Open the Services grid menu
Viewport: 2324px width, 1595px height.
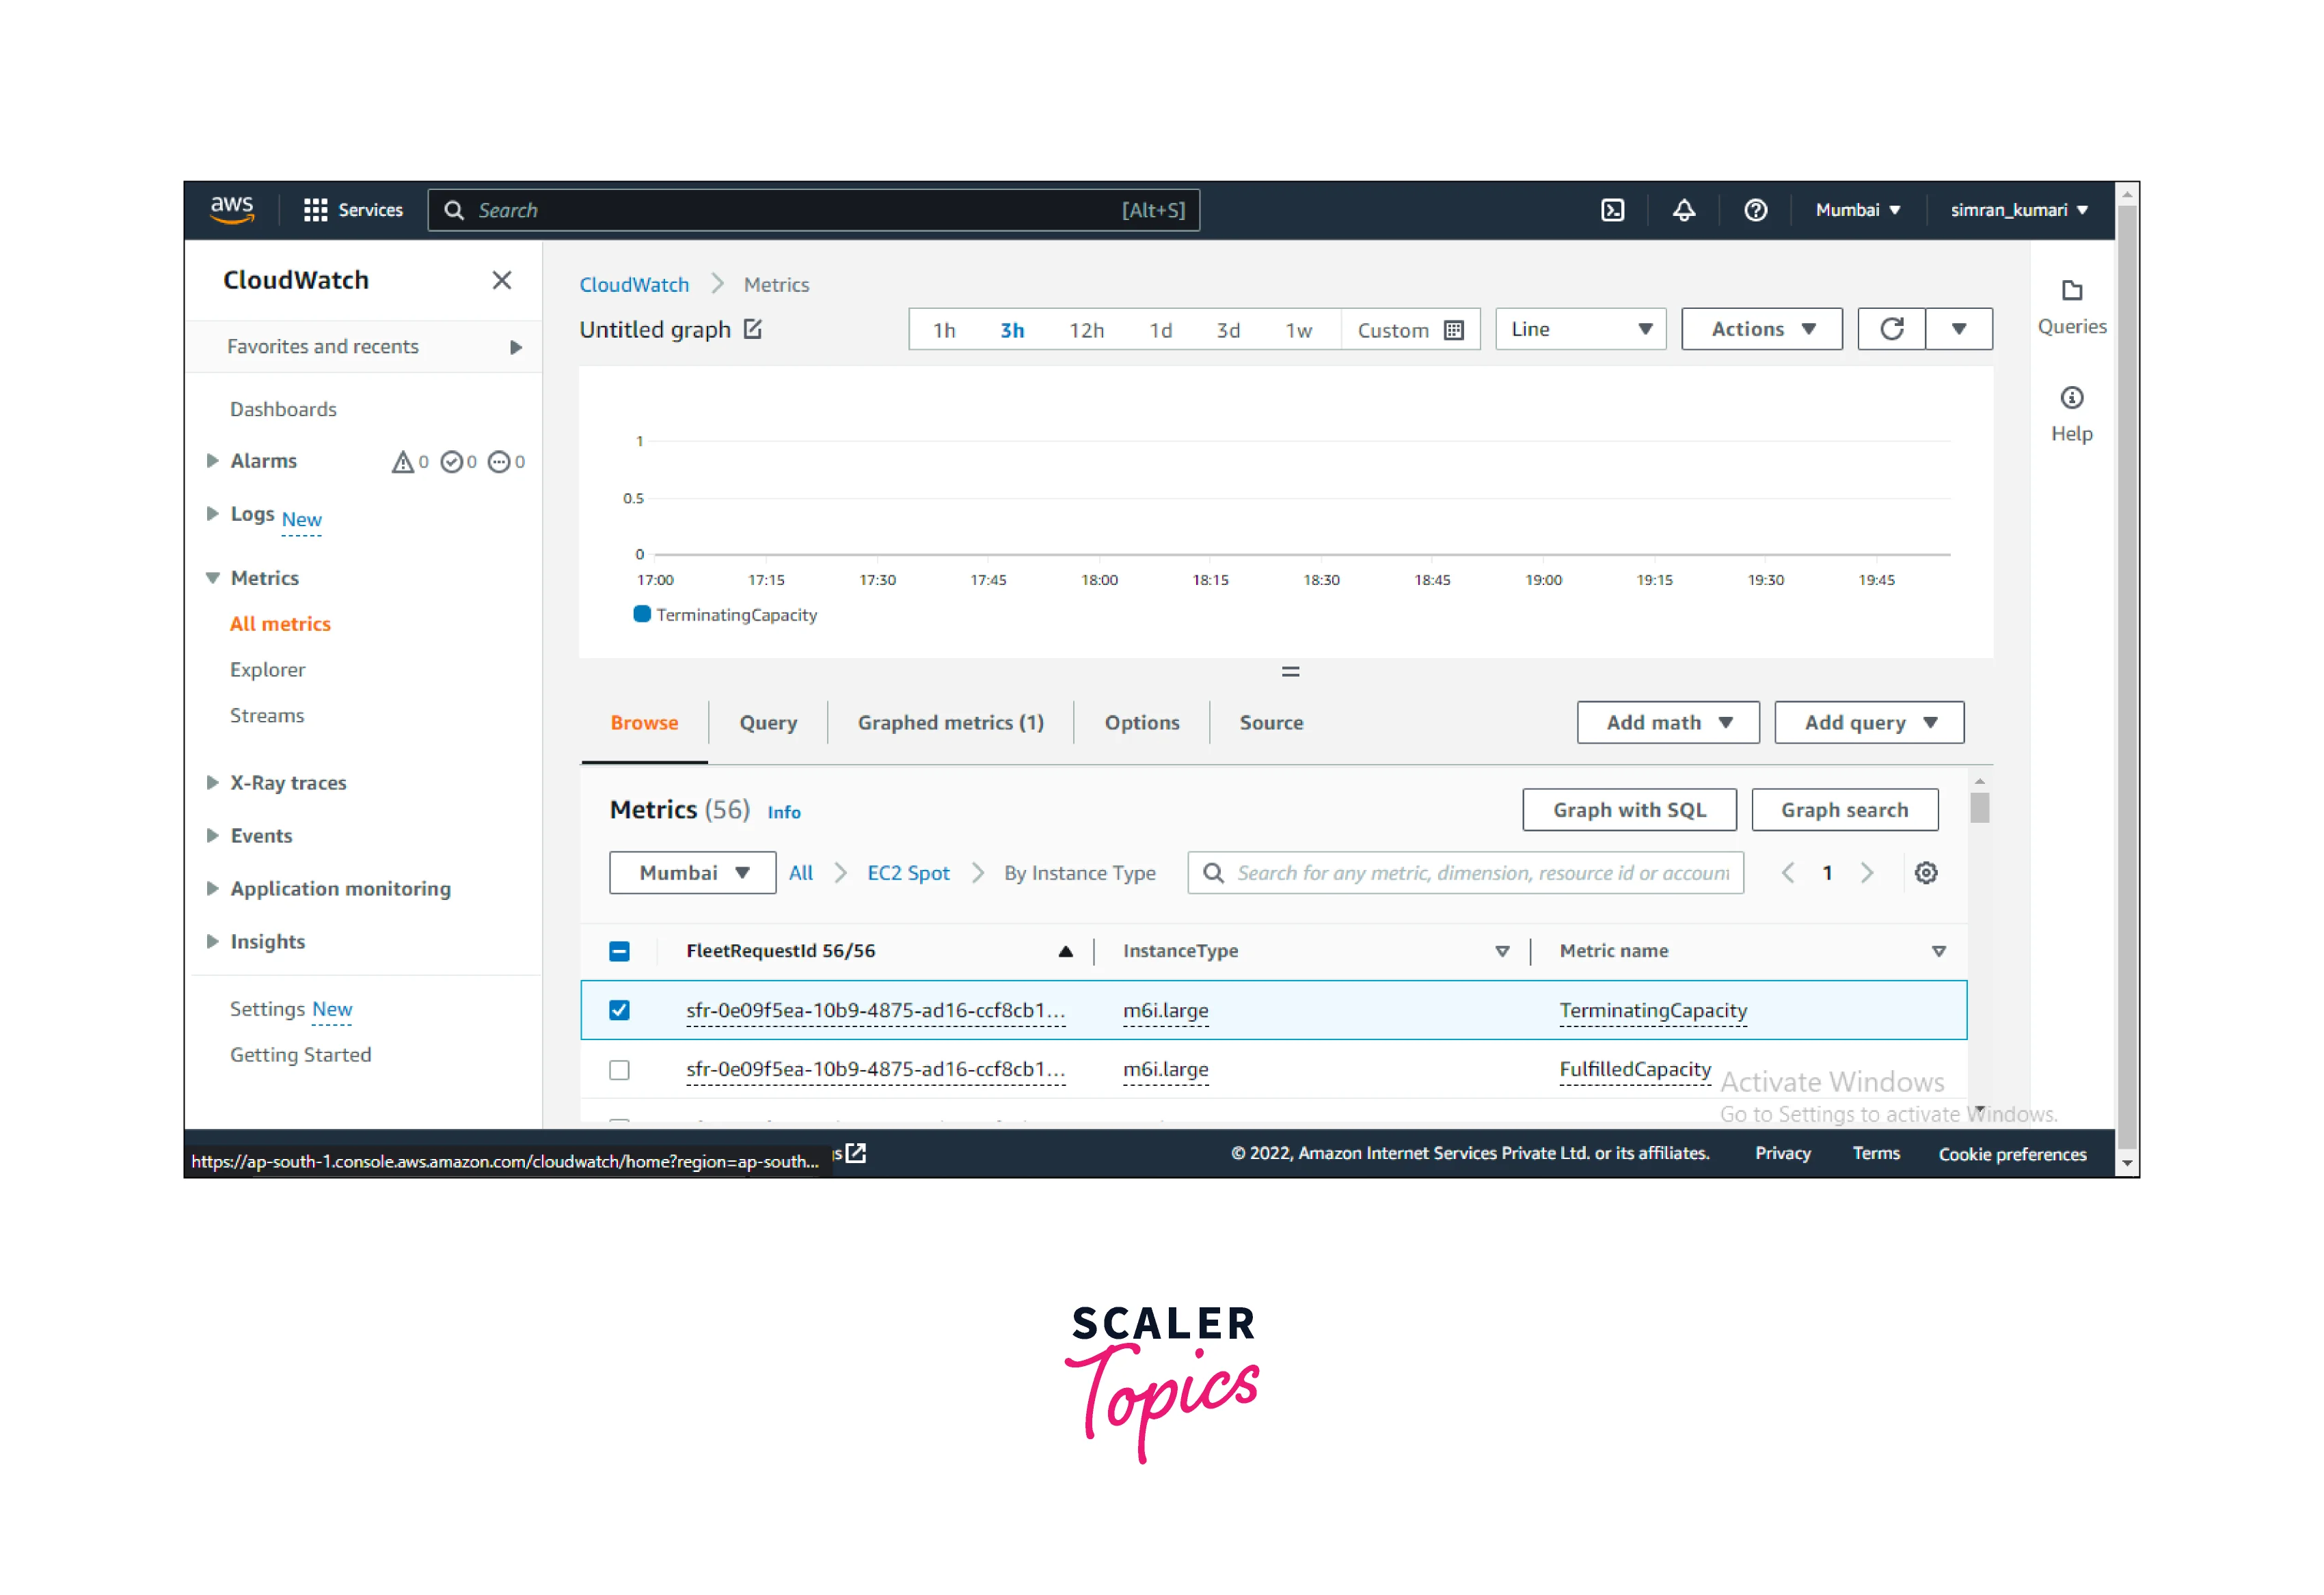316,210
